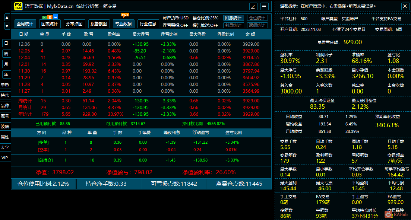Click the FX DATA logo icon
This screenshot has width=411, height=220.
click(18, 6)
